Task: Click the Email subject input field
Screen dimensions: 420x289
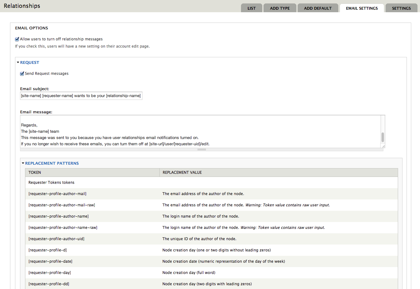Action: (81, 95)
